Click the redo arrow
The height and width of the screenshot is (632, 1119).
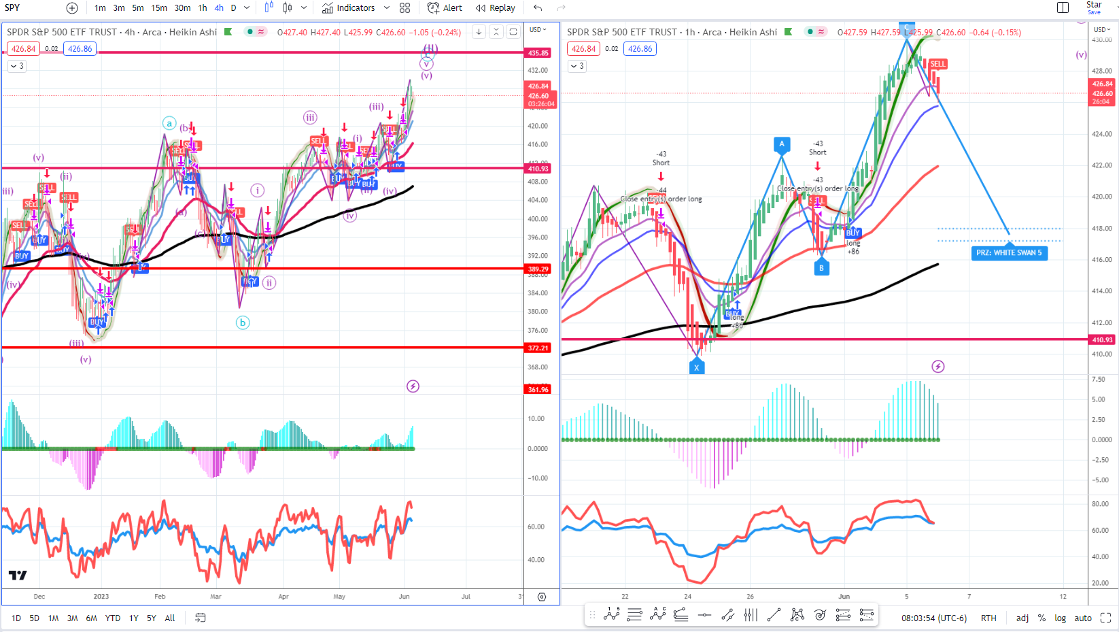(x=561, y=8)
